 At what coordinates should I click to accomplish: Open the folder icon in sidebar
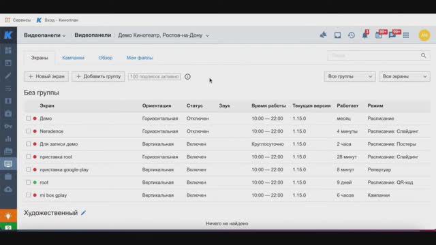tap(8, 151)
